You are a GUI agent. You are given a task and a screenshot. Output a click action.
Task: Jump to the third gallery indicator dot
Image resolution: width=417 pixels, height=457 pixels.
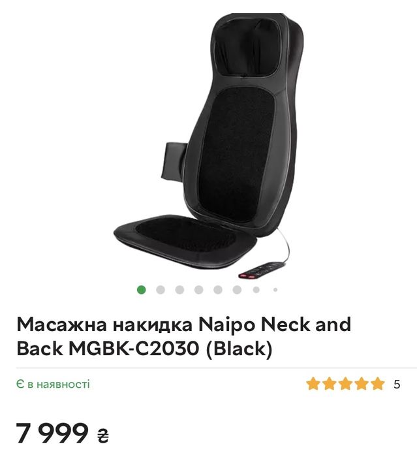pyautogui.click(x=180, y=290)
